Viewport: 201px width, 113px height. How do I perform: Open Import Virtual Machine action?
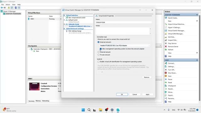[176, 24]
